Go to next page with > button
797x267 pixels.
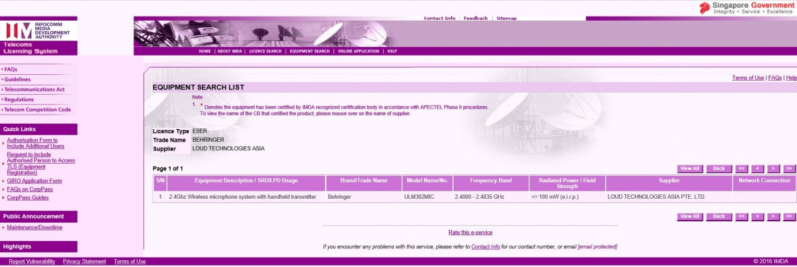[774, 168]
